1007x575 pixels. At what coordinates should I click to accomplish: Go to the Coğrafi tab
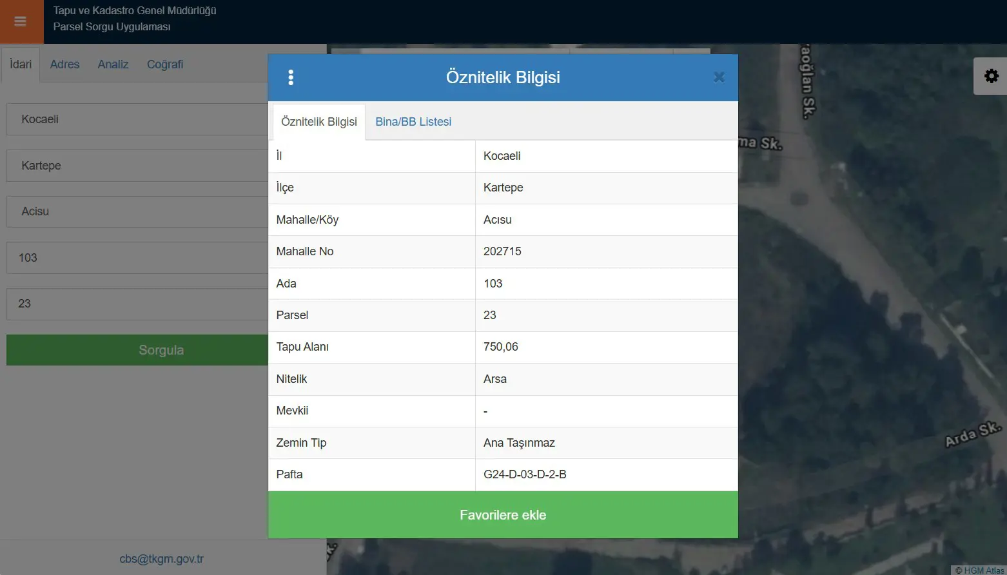(165, 64)
